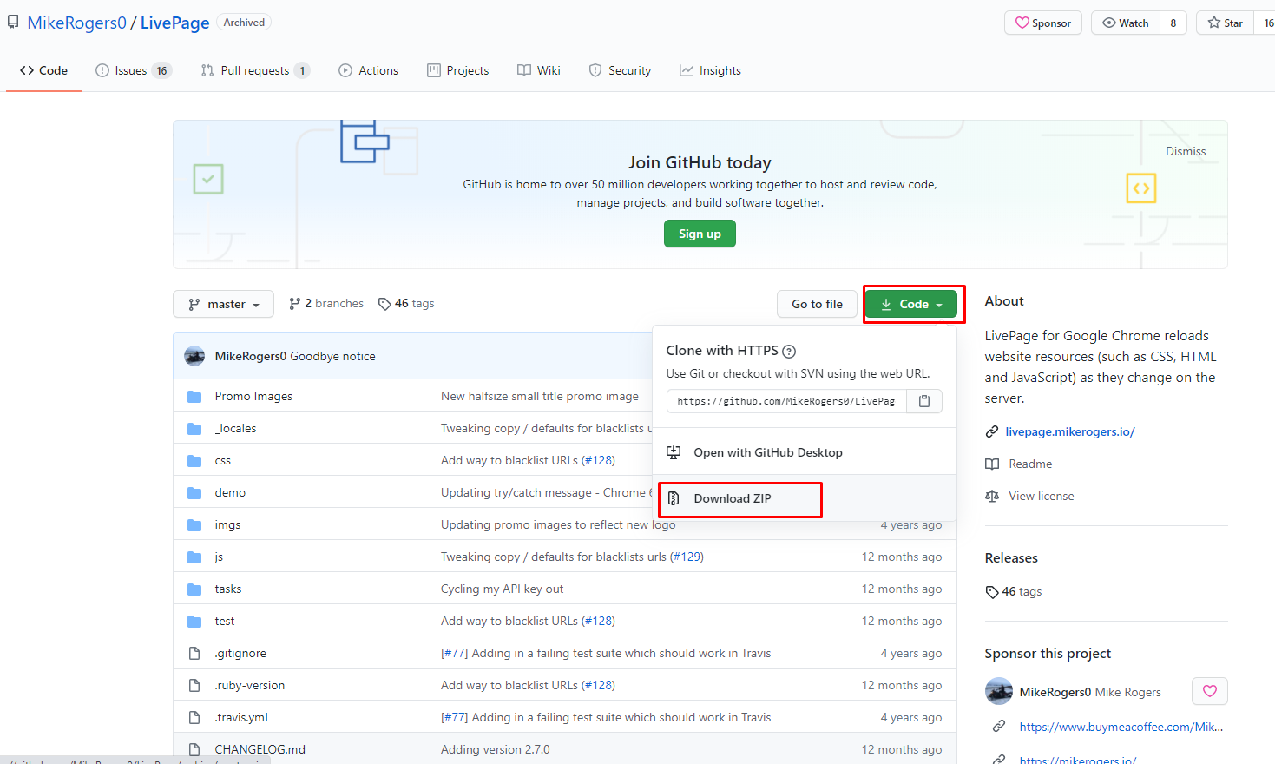The width and height of the screenshot is (1275, 764).
Task: Click the heart sponsor button for Mike Rogers
Action: 1210,692
